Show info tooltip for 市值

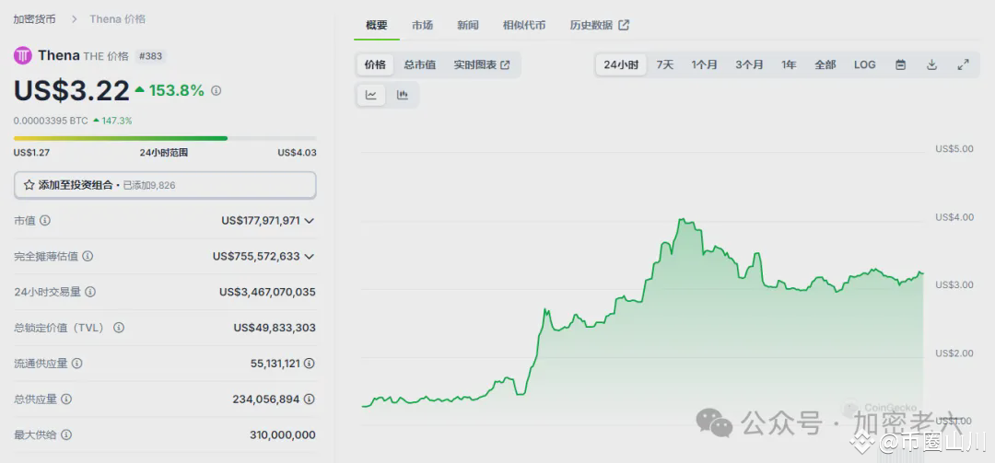point(45,221)
